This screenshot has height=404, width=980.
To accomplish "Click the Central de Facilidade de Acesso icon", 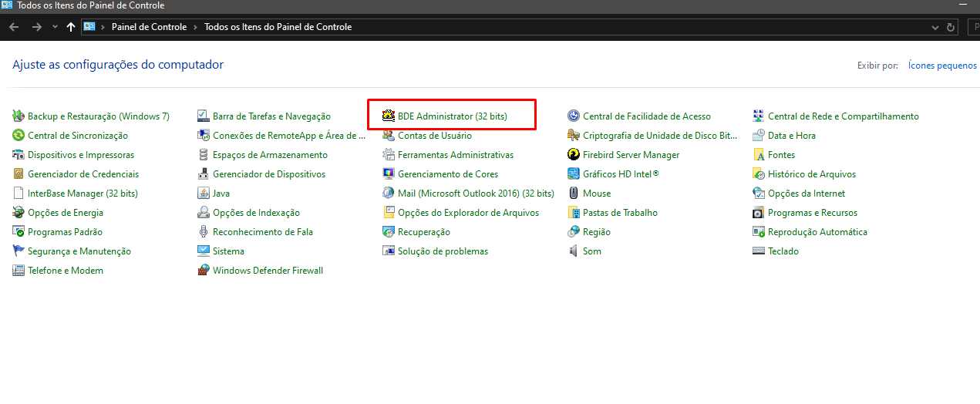I will 574,116.
